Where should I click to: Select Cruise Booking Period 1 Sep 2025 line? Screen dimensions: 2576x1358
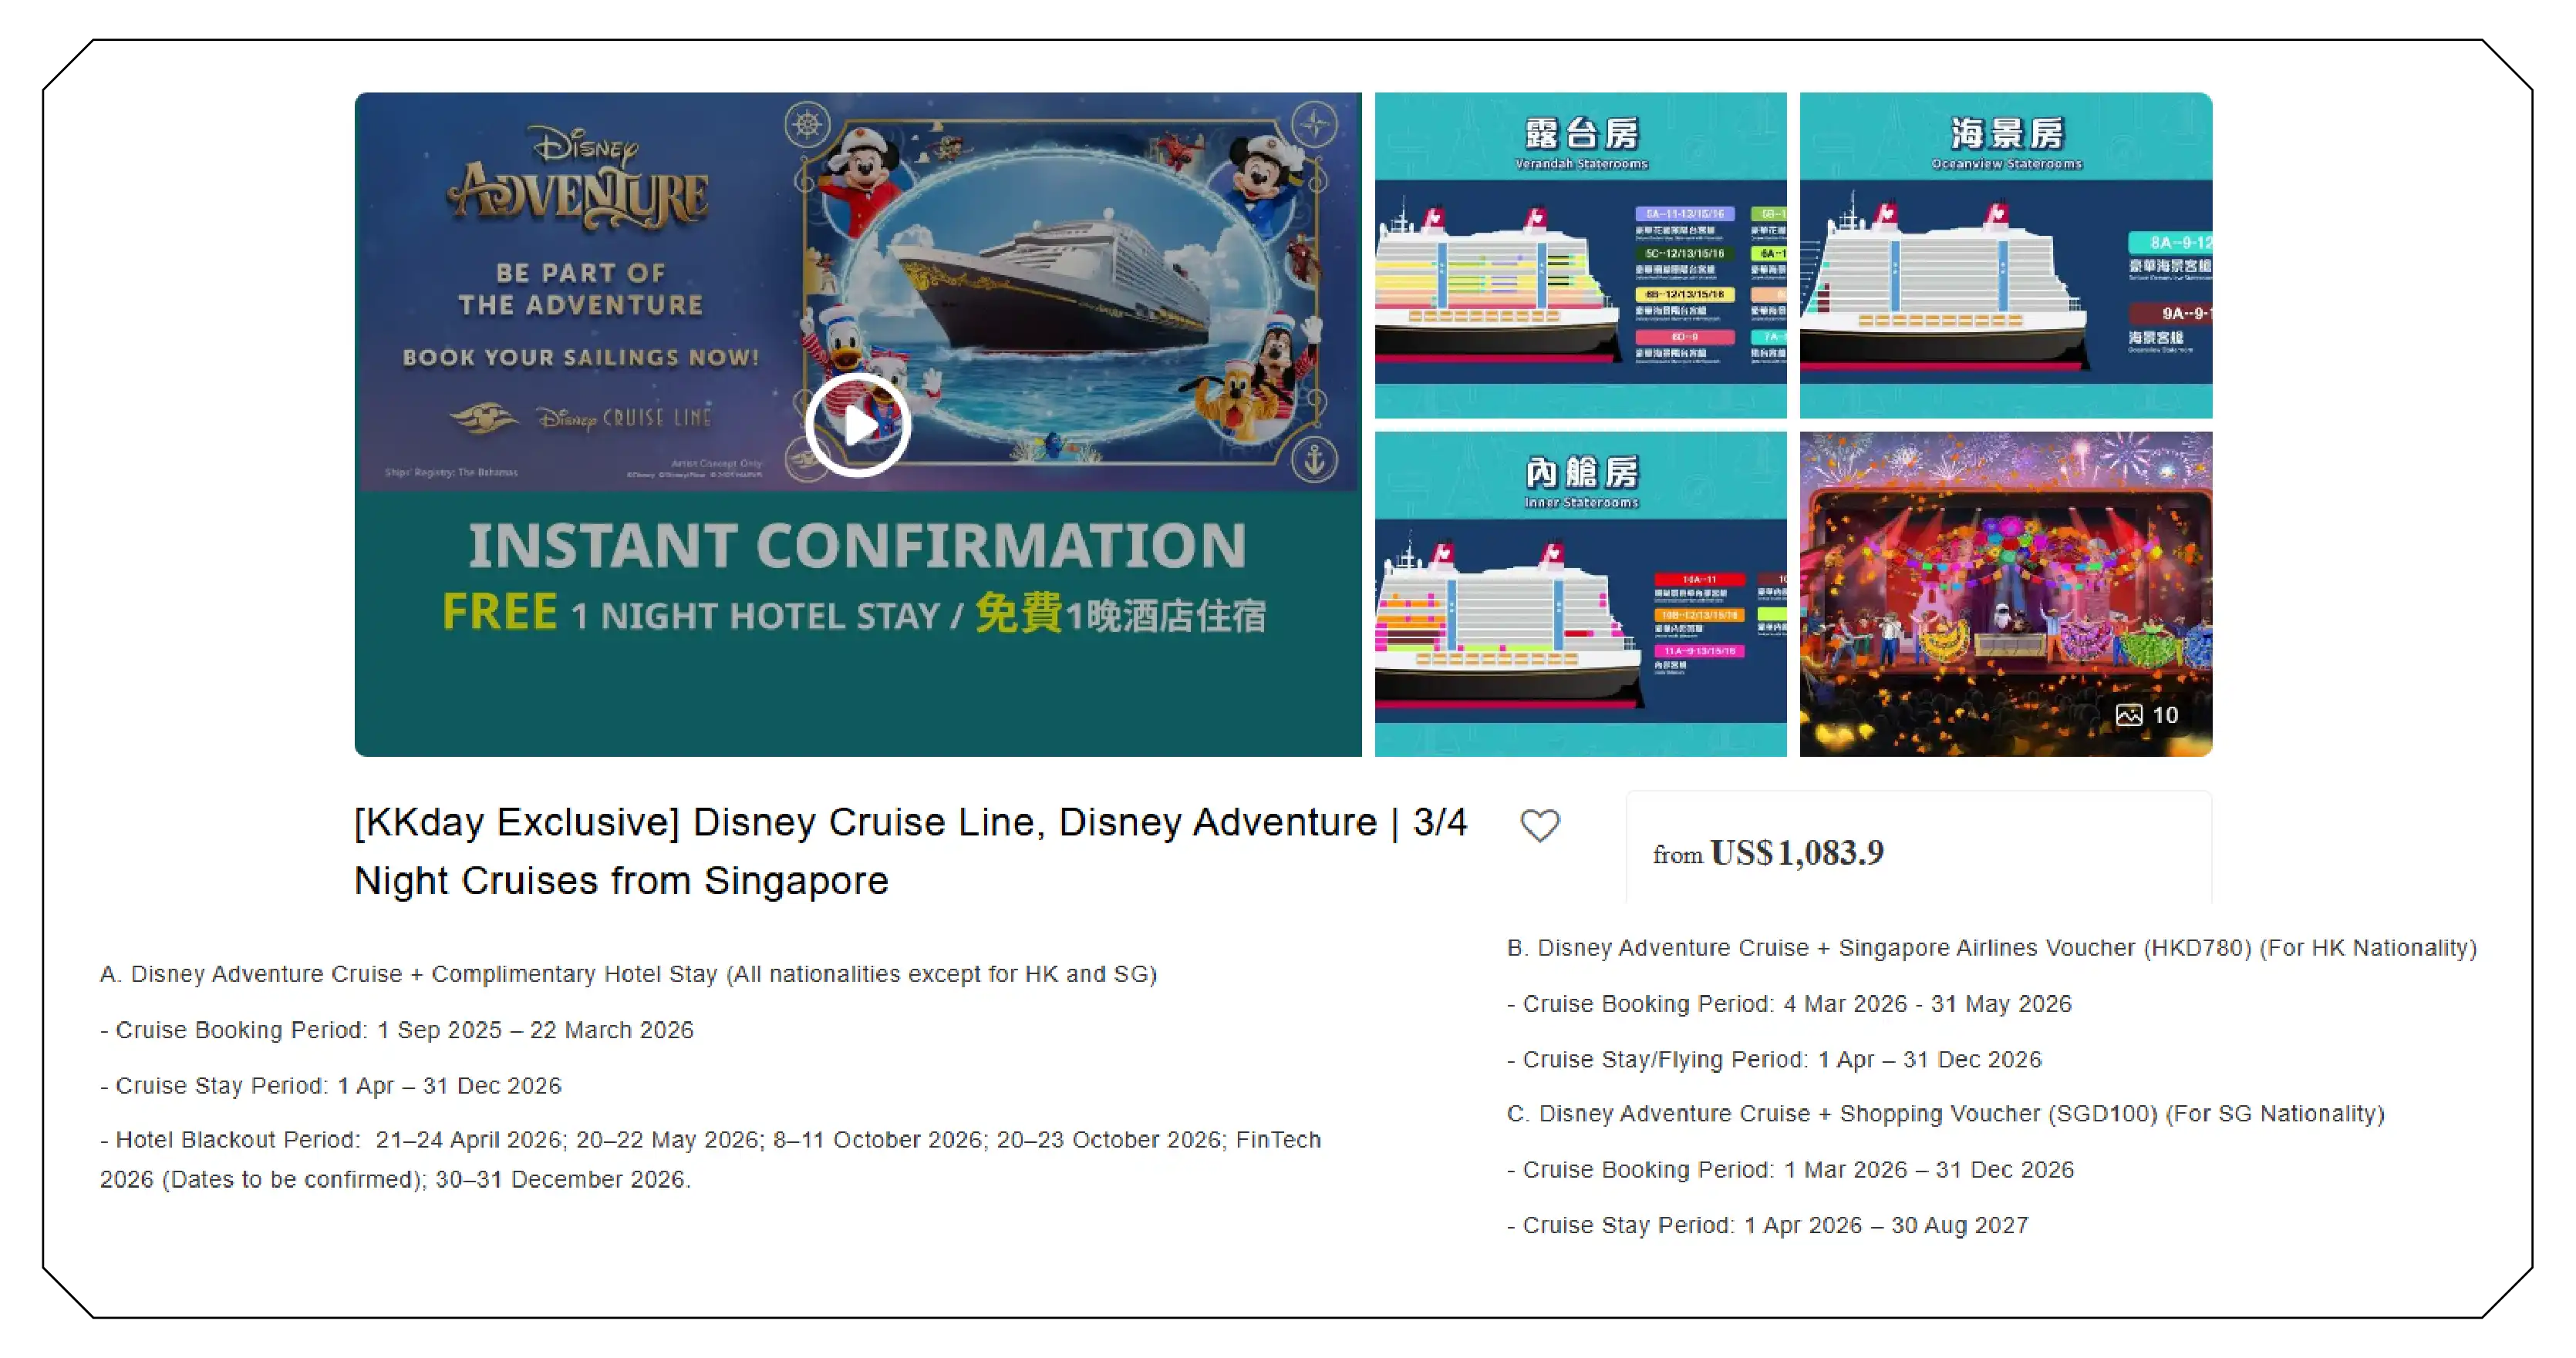396,1030
